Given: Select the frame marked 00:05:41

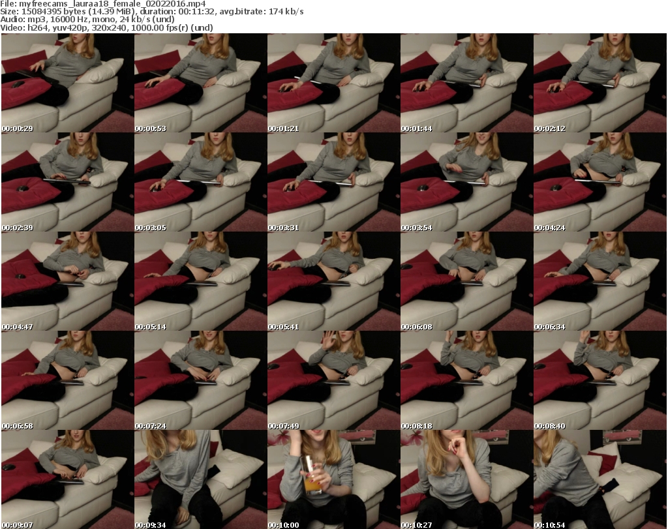Looking at the screenshot, I should coord(333,281).
